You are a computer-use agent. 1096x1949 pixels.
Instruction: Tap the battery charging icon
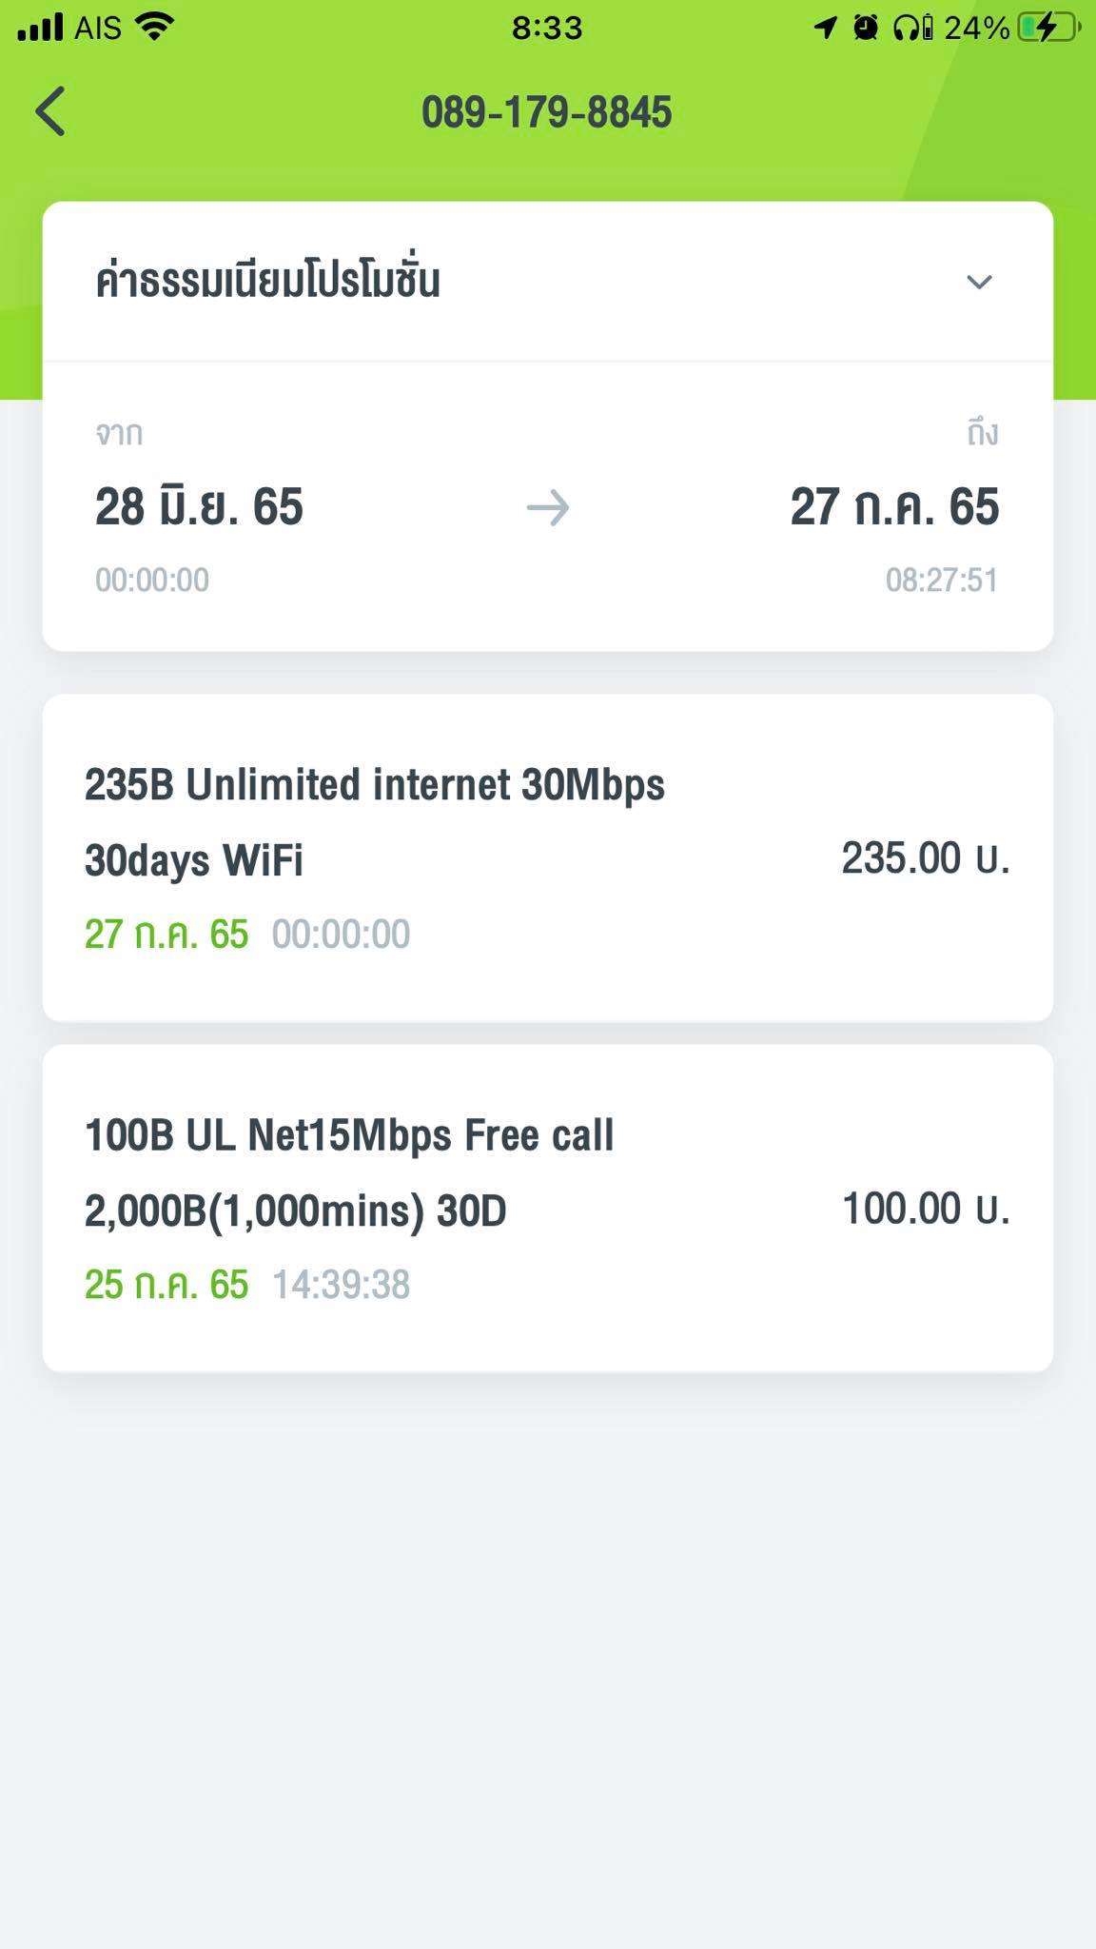[x=1048, y=28]
